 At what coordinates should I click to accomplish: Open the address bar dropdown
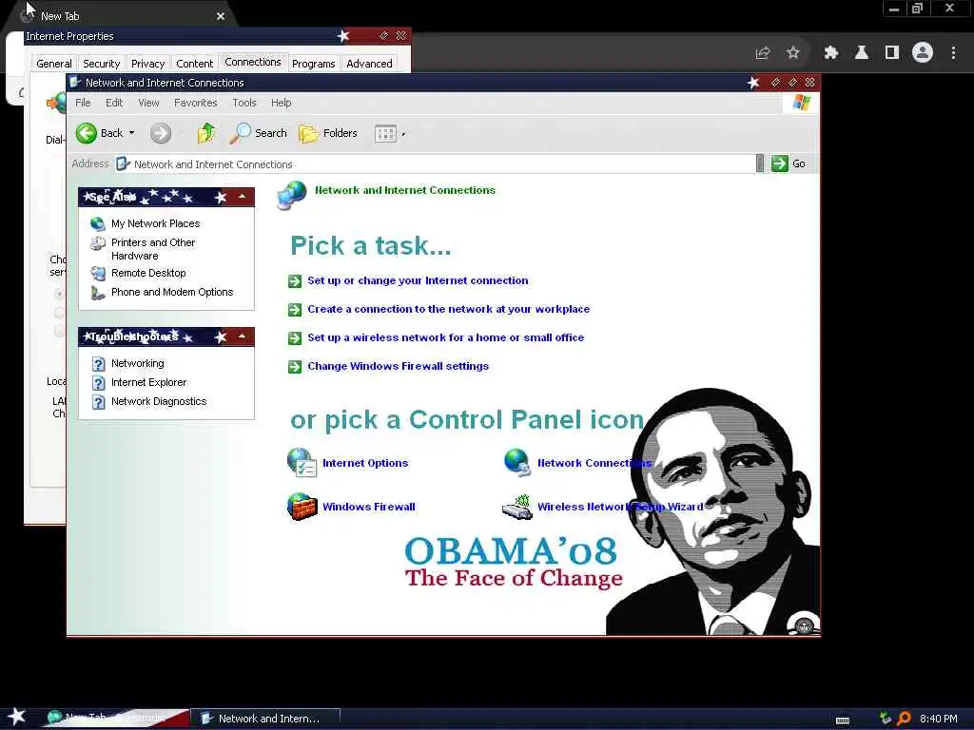click(760, 163)
